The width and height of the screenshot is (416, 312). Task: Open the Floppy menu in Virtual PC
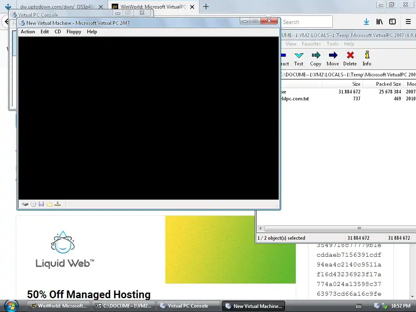[x=74, y=32]
